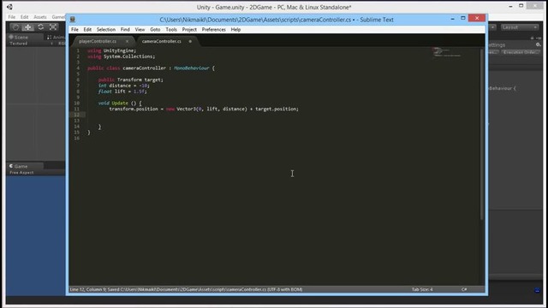Minimize the Sublime Text window
Image resolution: width=548 pixels, height=308 pixels.
pyautogui.click(x=453, y=19)
